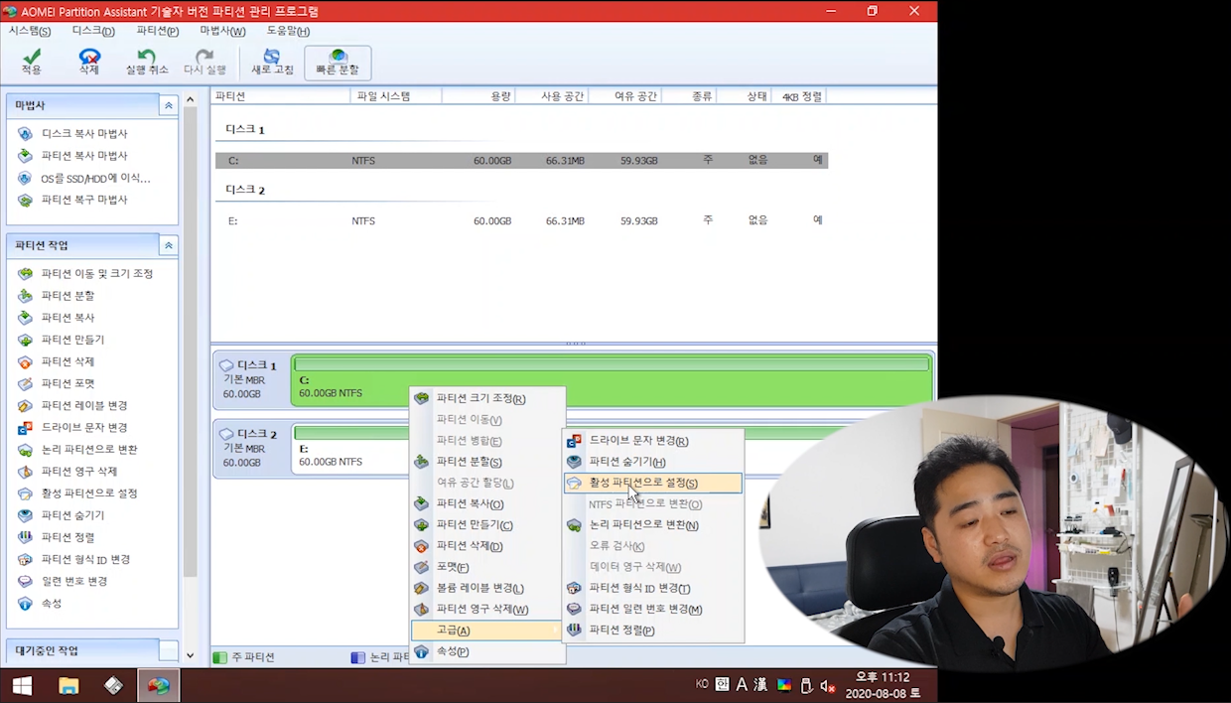
Task: Expand the 대기중인 작업 panel
Action: [x=169, y=651]
